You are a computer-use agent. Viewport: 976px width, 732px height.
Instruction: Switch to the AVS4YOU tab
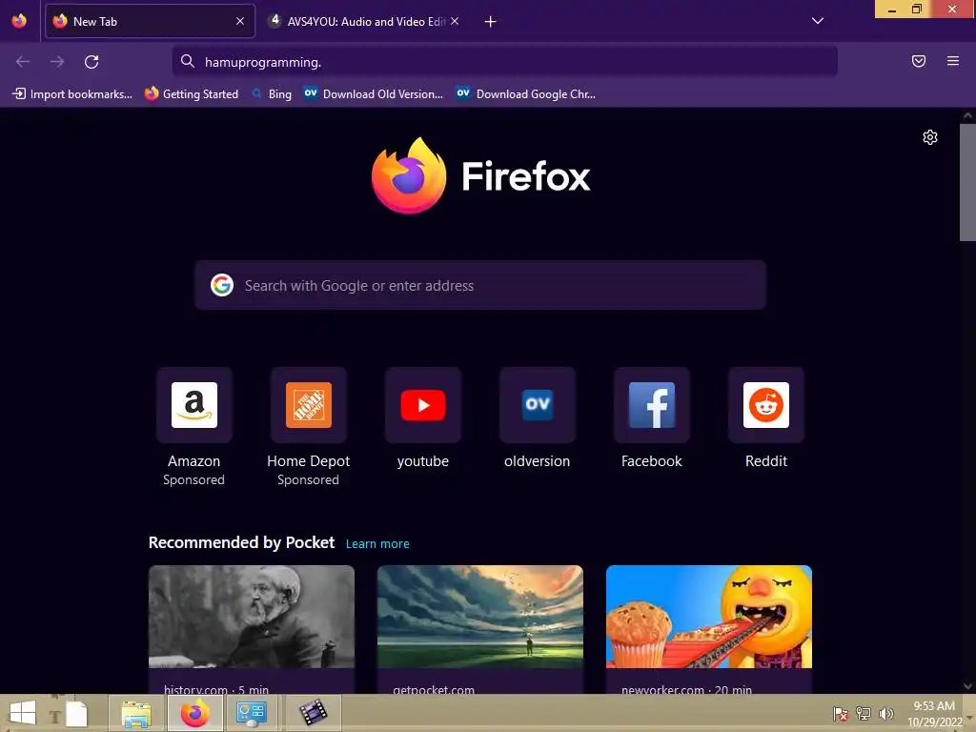point(363,21)
